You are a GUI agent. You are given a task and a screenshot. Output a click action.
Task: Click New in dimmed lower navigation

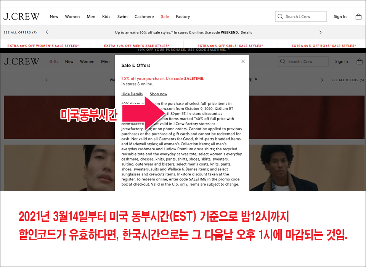coord(69,61)
